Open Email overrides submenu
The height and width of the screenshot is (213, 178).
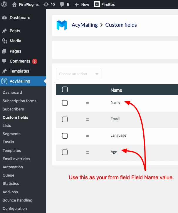click(x=16, y=159)
